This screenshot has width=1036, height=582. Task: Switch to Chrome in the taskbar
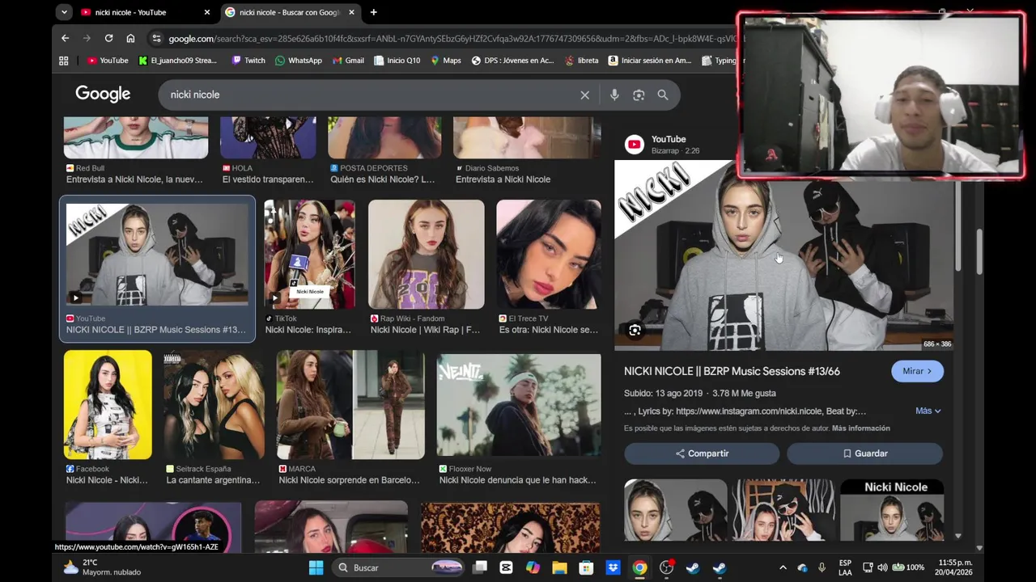[639, 567]
